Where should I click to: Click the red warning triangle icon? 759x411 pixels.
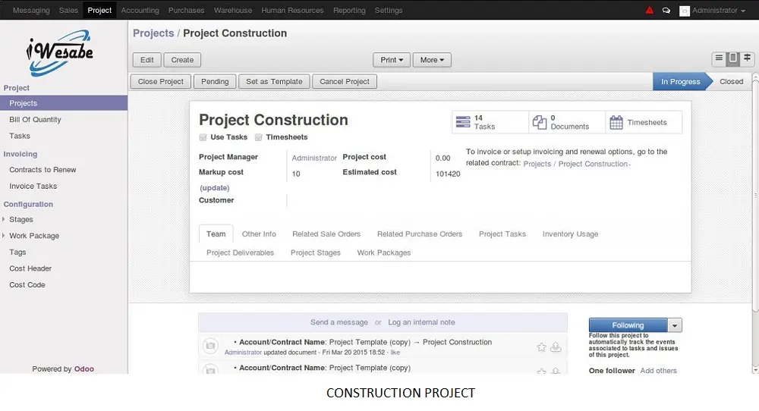coord(649,11)
